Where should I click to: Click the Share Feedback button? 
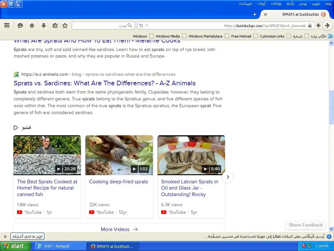pyautogui.click(x=306, y=225)
